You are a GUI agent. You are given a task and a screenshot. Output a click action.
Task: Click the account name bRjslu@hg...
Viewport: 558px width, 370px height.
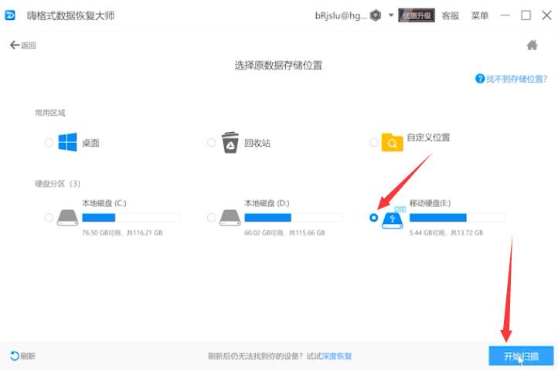tap(341, 15)
